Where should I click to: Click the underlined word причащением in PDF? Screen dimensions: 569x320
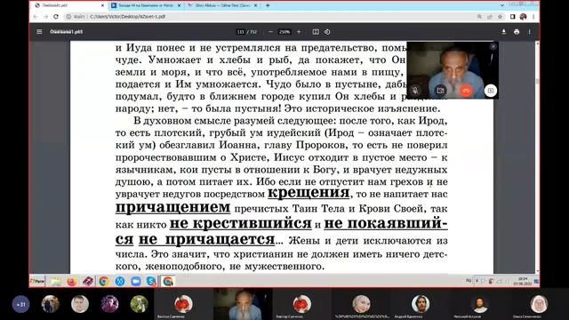tap(172, 207)
